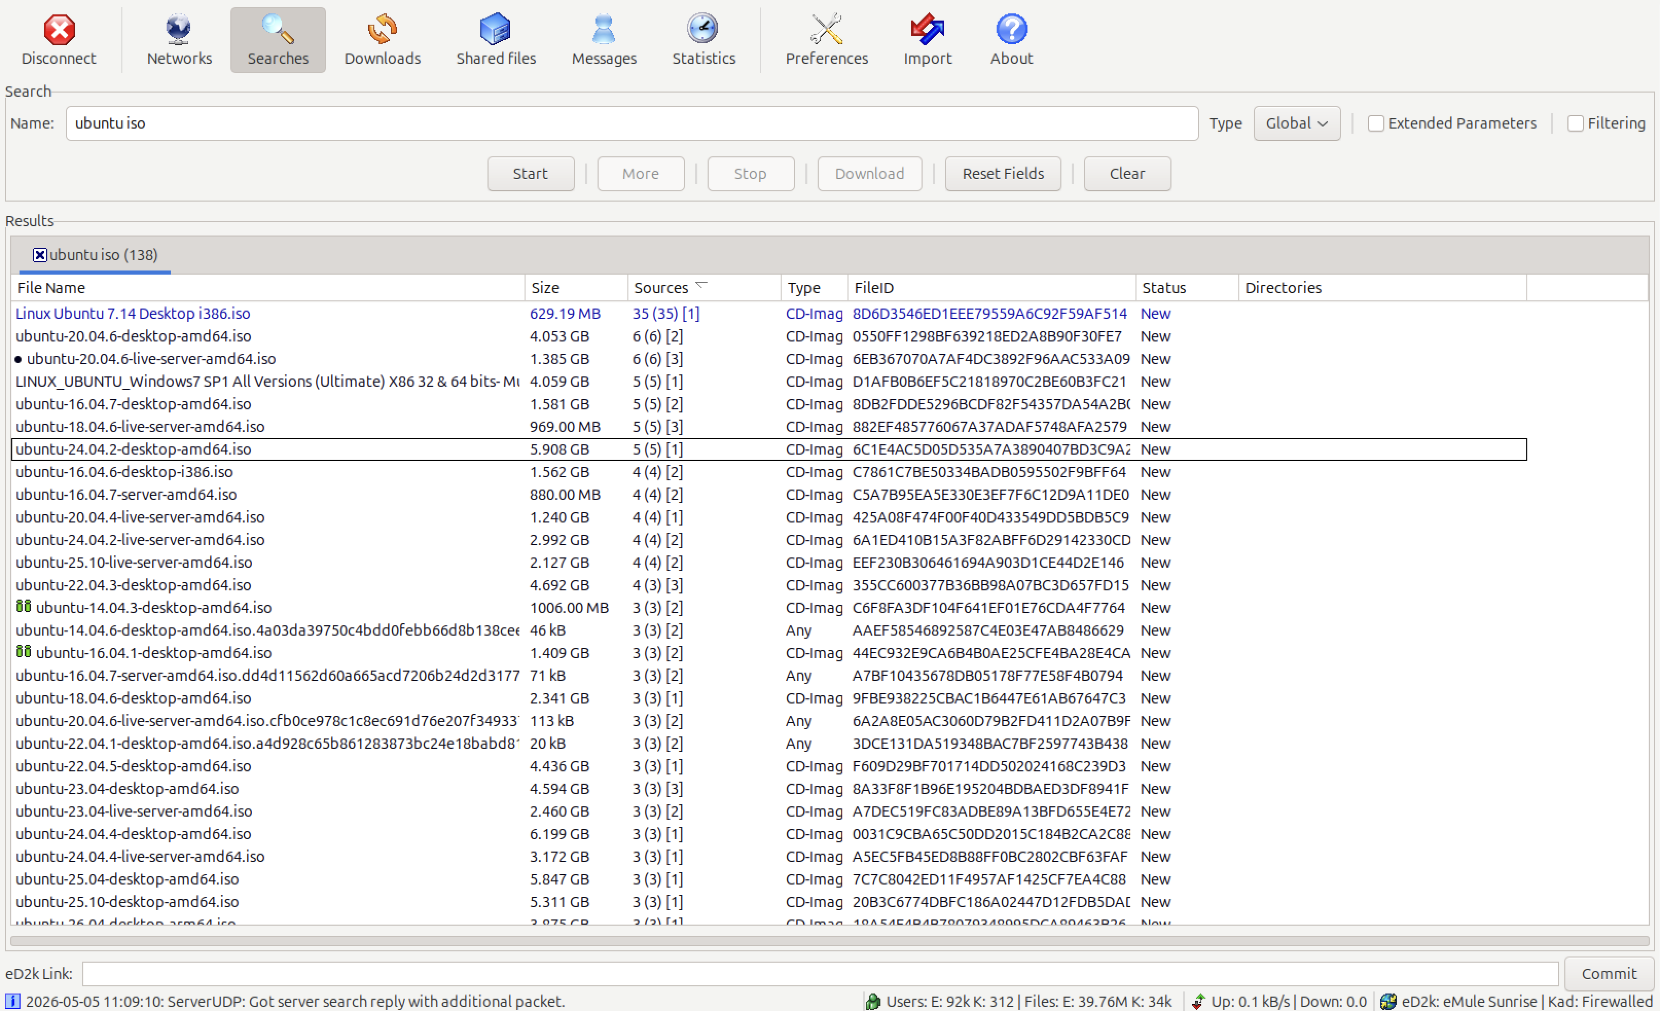This screenshot has height=1011, width=1660.
Task: Select ubuntu-24.04.4-live-server-amd64.iso row
Action: (x=769, y=857)
